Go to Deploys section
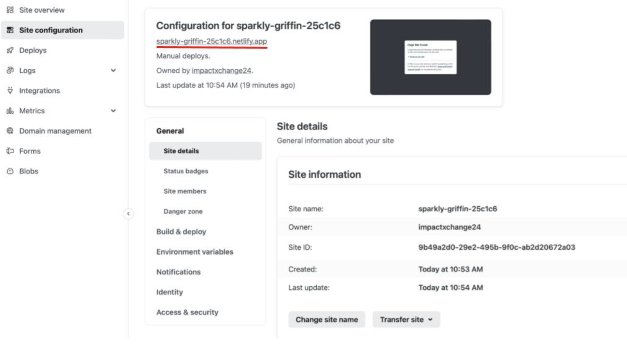627x350 pixels. (x=33, y=50)
